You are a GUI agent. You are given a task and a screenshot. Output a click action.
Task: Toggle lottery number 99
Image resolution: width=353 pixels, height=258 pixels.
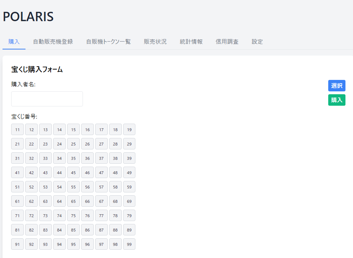129,244
